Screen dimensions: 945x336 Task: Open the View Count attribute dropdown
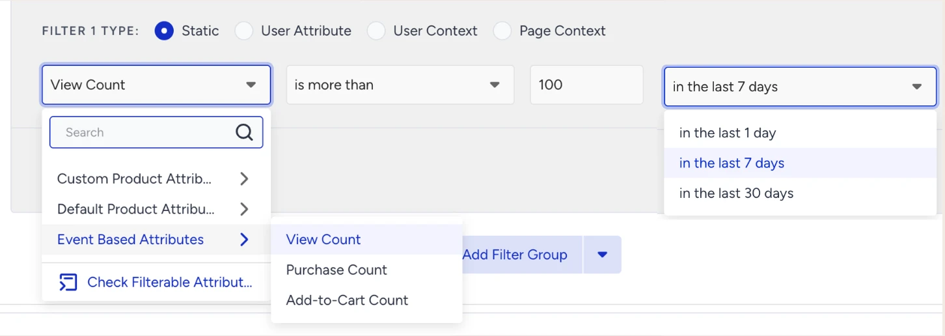click(x=156, y=85)
